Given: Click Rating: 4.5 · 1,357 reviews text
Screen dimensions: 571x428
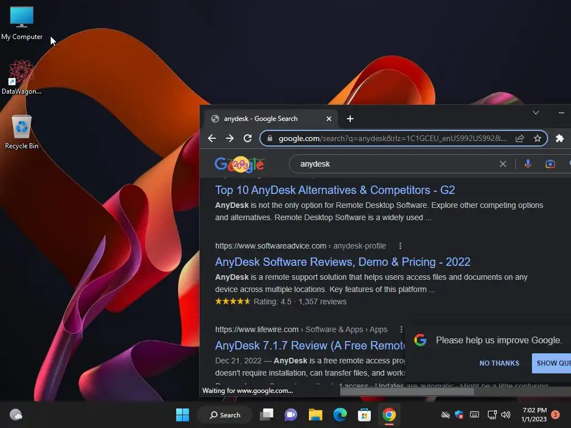Looking at the screenshot, I should tap(299, 301).
